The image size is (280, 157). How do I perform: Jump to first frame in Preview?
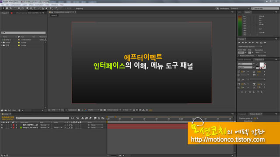(239, 43)
